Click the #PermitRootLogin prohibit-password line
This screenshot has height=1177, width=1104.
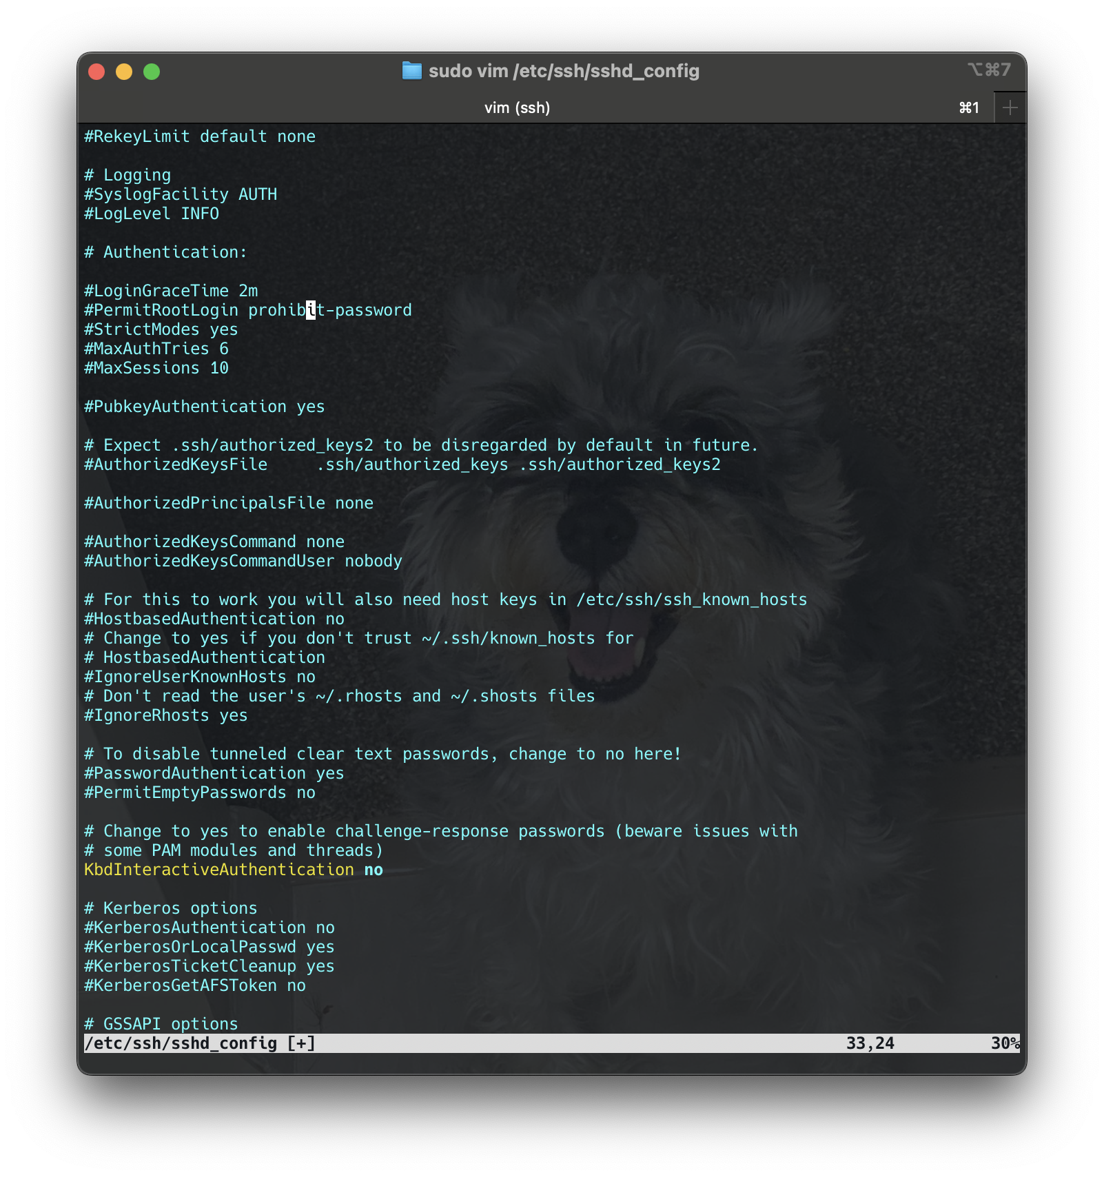247,310
